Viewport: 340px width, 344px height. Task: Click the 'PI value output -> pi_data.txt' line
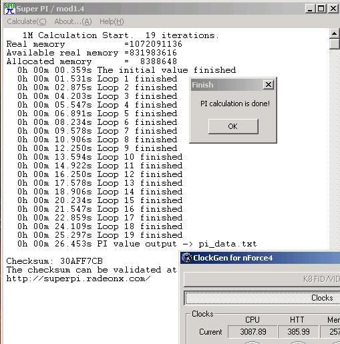(137, 244)
